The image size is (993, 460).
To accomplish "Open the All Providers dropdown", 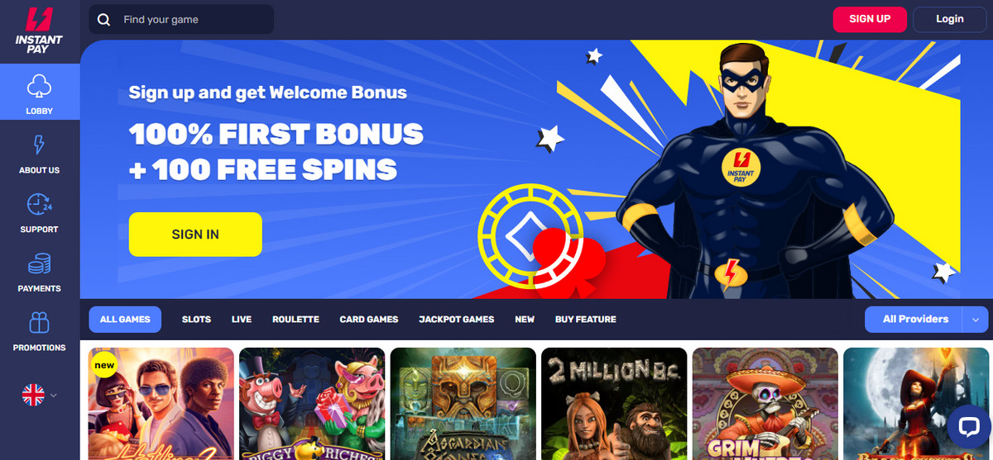I will (915, 320).
